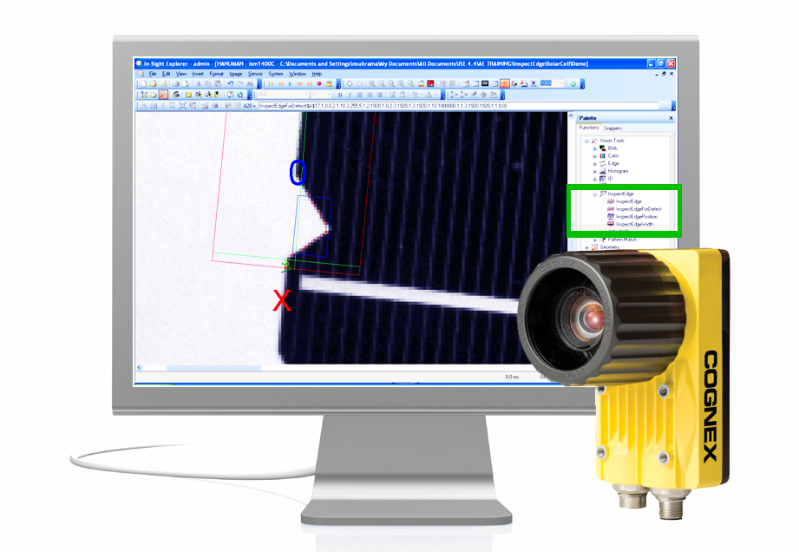Expand the Blob tree node
This screenshot has height=552, width=799.
tap(594, 148)
